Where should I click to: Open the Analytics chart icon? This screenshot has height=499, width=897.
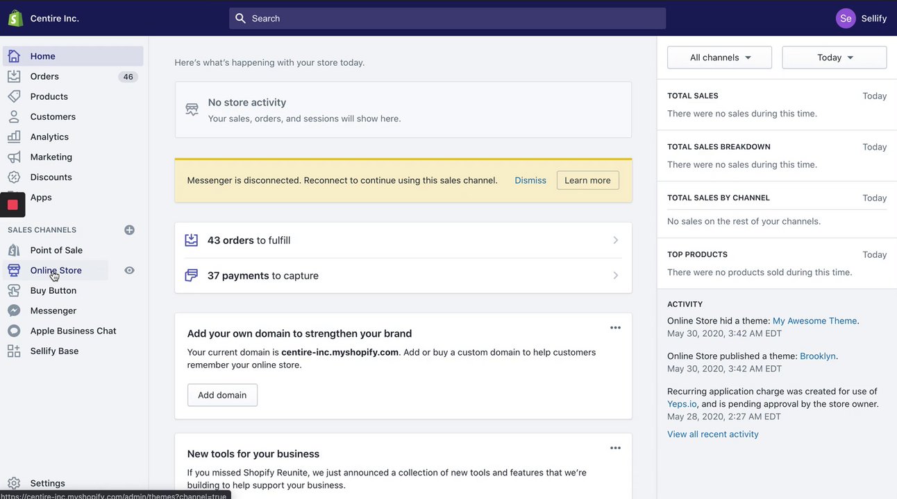click(x=14, y=137)
